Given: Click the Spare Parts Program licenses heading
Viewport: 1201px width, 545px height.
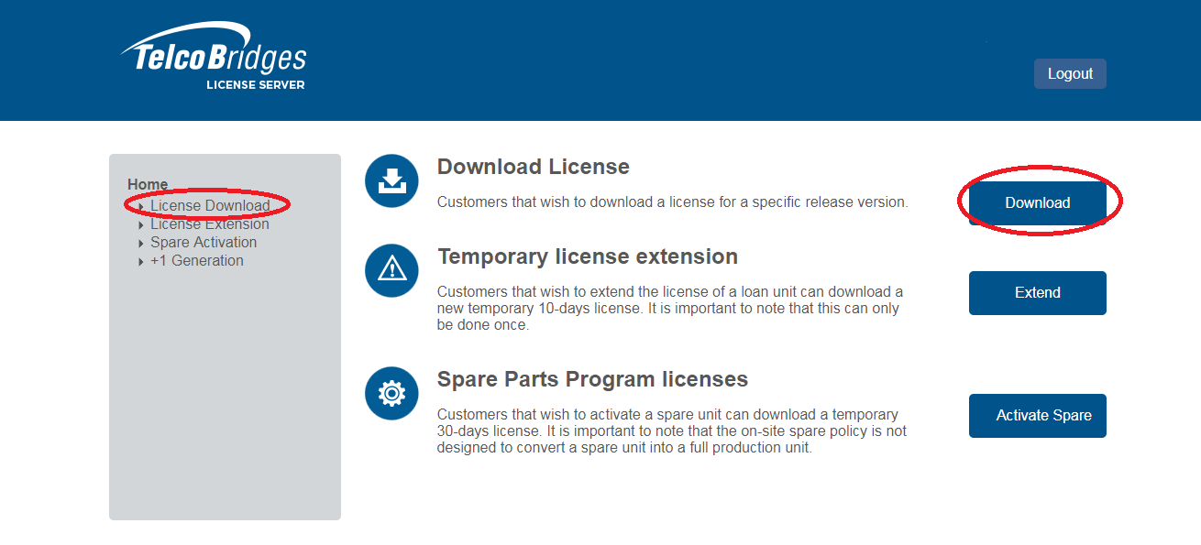Looking at the screenshot, I should point(592,379).
